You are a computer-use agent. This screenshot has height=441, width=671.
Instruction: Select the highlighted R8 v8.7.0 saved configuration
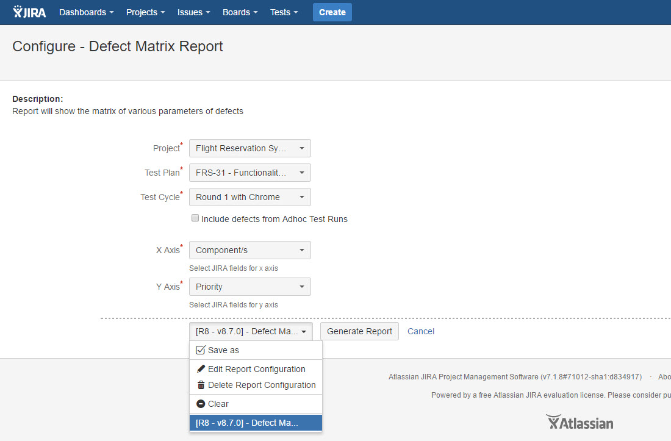pos(256,423)
